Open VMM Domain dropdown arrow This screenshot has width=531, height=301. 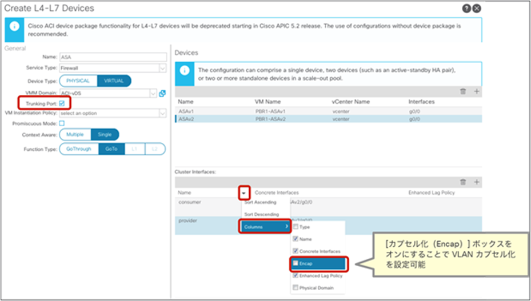pyautogui.click(x=153, y=93)
